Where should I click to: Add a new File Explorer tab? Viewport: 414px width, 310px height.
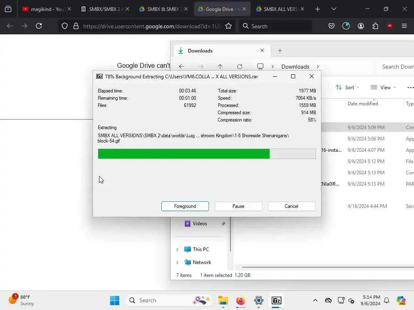tap(280, 50)
